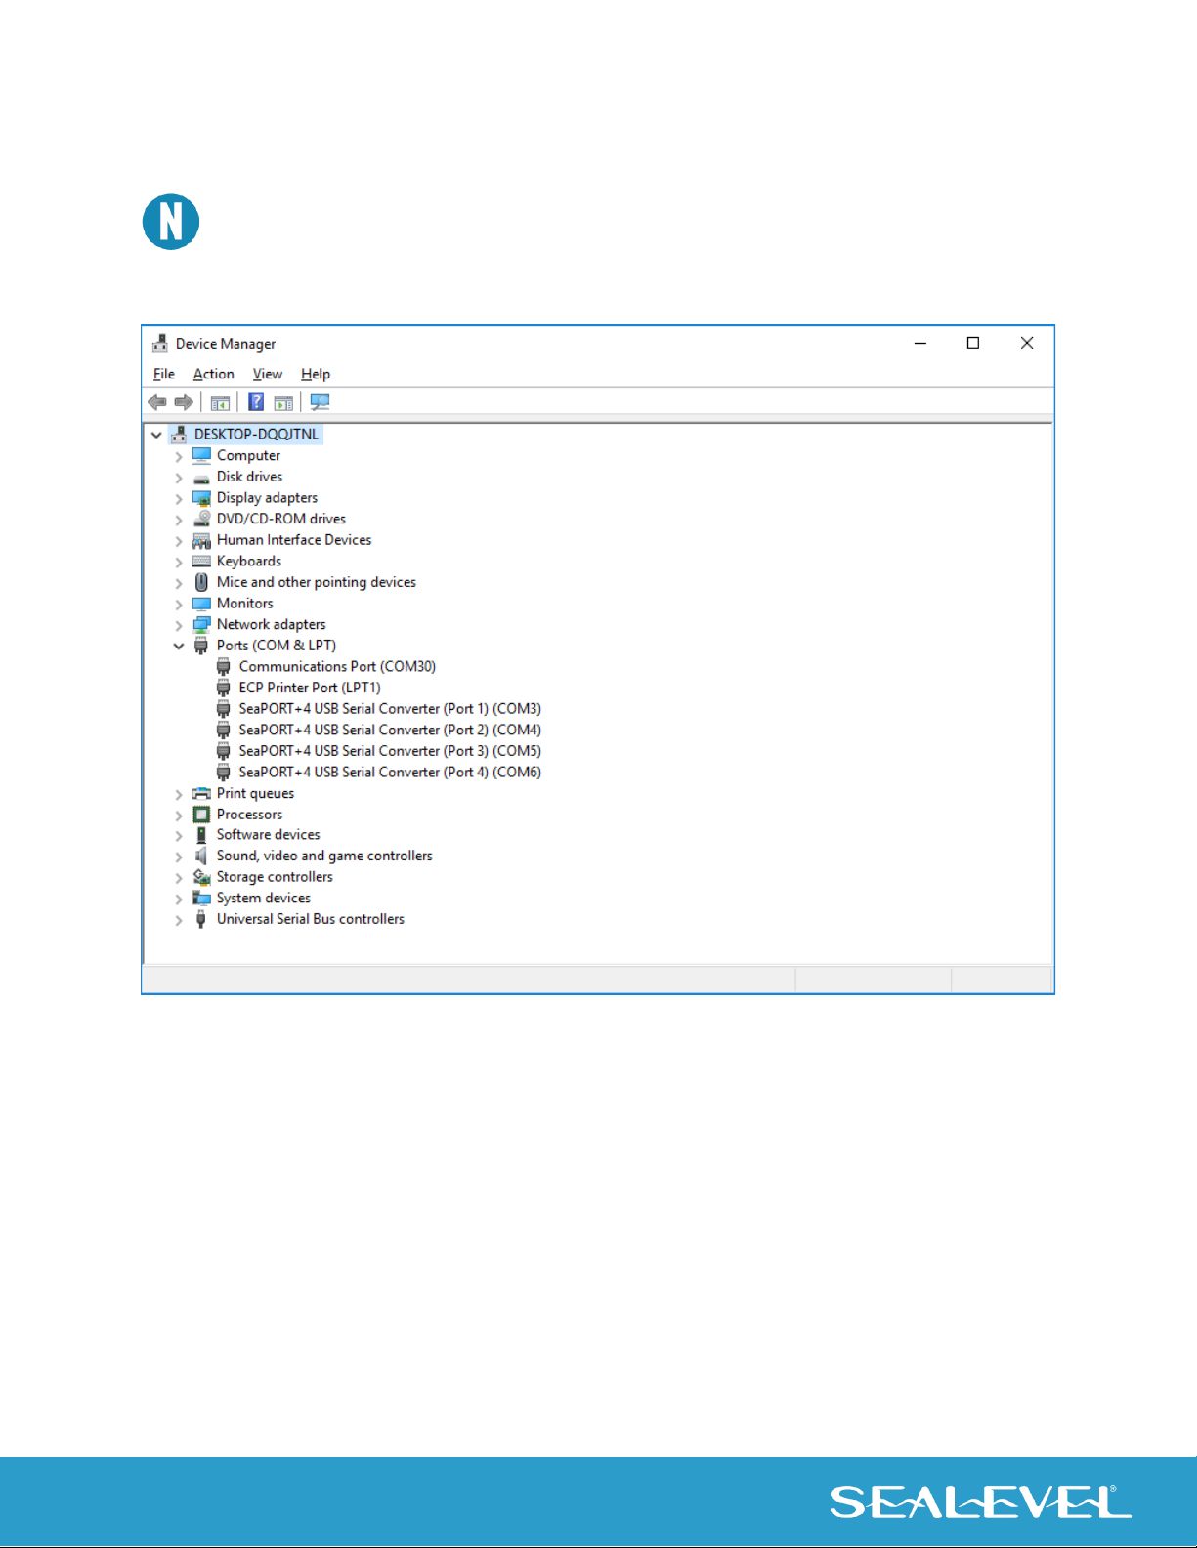Click the Print queues printer icon
This screenshot has height=1548, width=1197.
201,793
